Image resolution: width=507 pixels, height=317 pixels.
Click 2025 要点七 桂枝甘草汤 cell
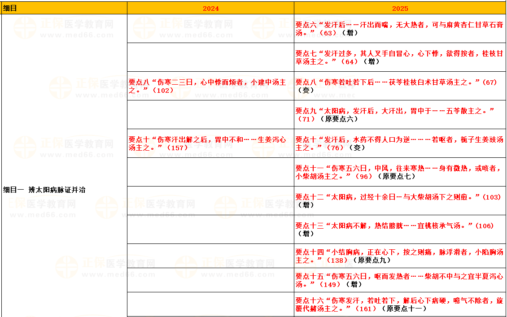[400, 57]
